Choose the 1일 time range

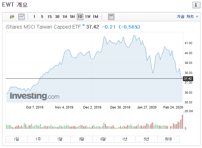(16, 139)
